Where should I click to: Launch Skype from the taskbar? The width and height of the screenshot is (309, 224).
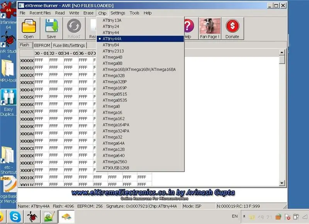click(x=15, y=217)
